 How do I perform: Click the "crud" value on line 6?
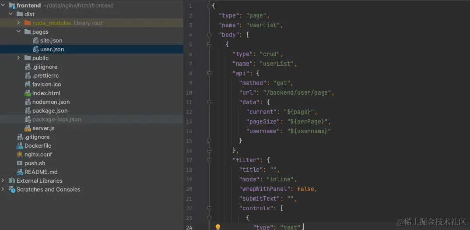(270, 54)
